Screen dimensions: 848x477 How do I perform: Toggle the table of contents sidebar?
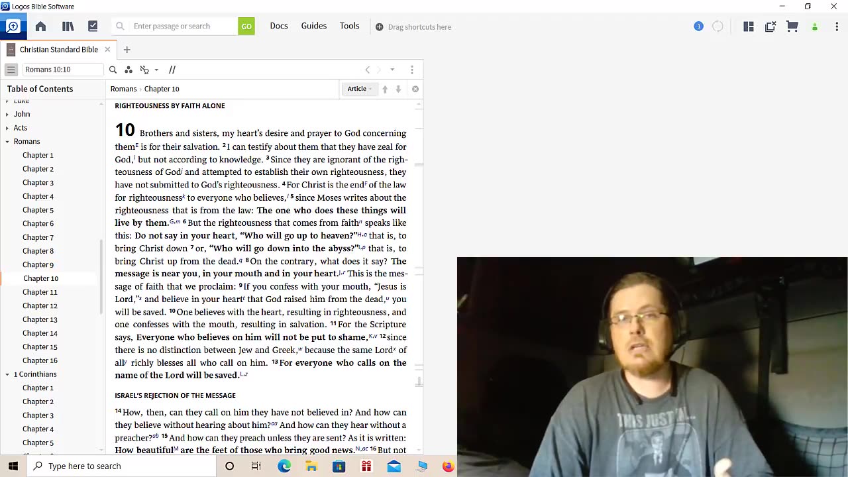pyautogui.click(x=11, y=70)
